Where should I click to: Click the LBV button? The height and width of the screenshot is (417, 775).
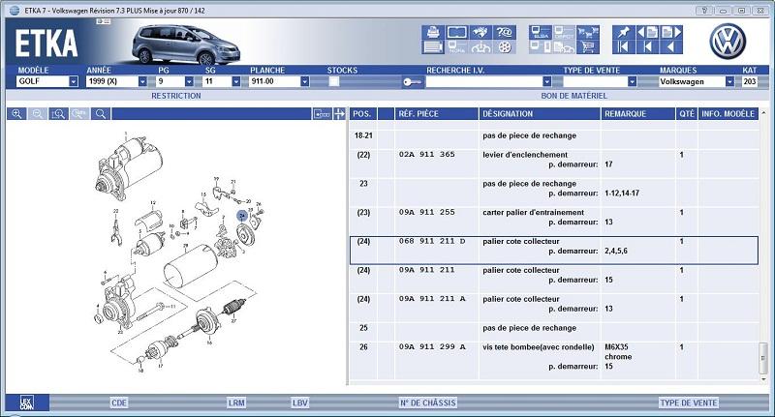tap(300, 403)
